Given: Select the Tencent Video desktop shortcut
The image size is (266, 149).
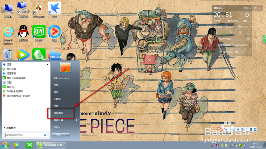Looking at the screenshot, I should pyautogui.click(x=23, y=54).
